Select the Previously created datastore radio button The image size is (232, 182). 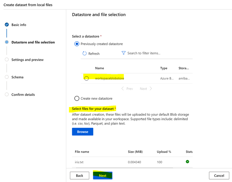click(77, 44)
